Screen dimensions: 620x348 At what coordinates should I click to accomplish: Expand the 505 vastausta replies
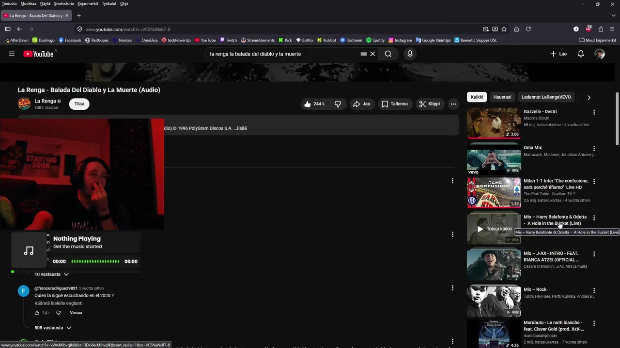pos(53,328)
